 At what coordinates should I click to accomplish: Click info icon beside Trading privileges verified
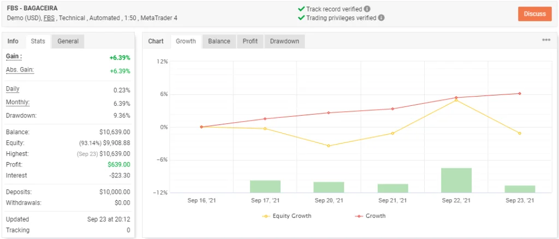point(381,17)
